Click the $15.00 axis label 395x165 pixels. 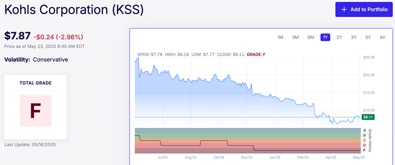[x=369, y=93]
